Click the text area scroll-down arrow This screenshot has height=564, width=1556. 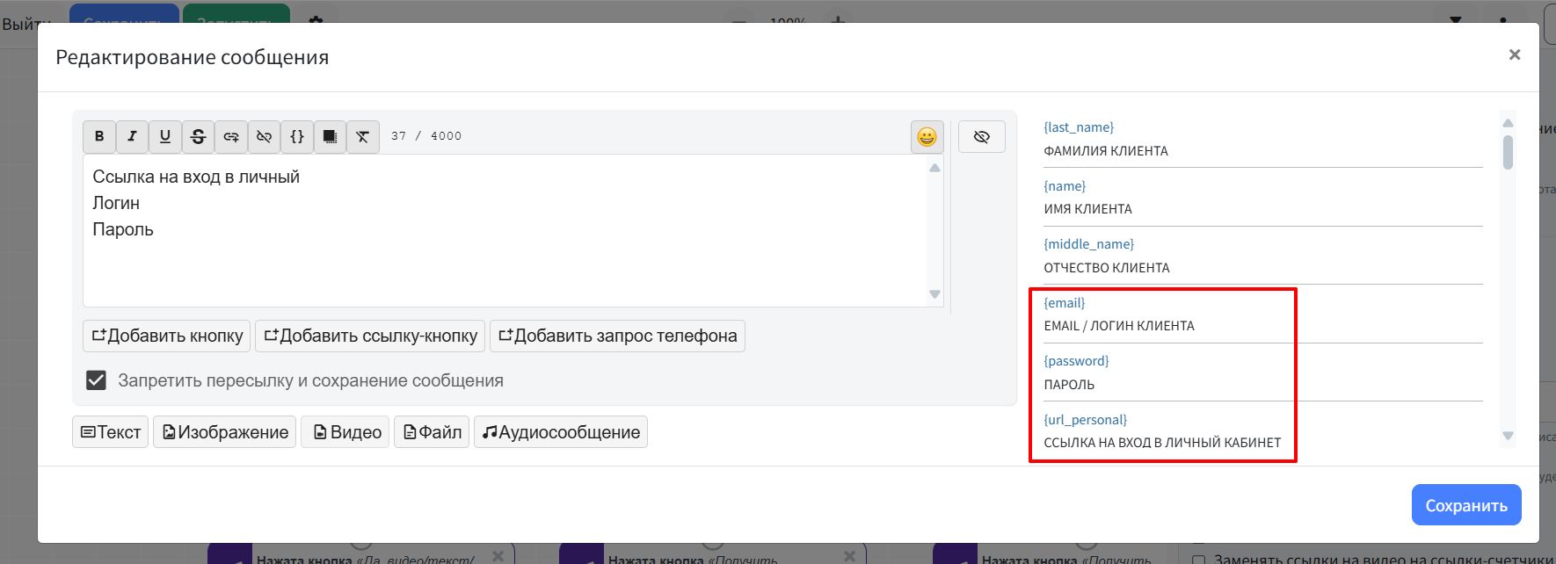[935, 294]
